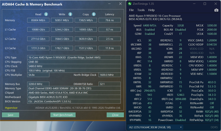Click VSOC (SMU) value 1.2000V
Screen dimensions: 221x131
[212, 40]
